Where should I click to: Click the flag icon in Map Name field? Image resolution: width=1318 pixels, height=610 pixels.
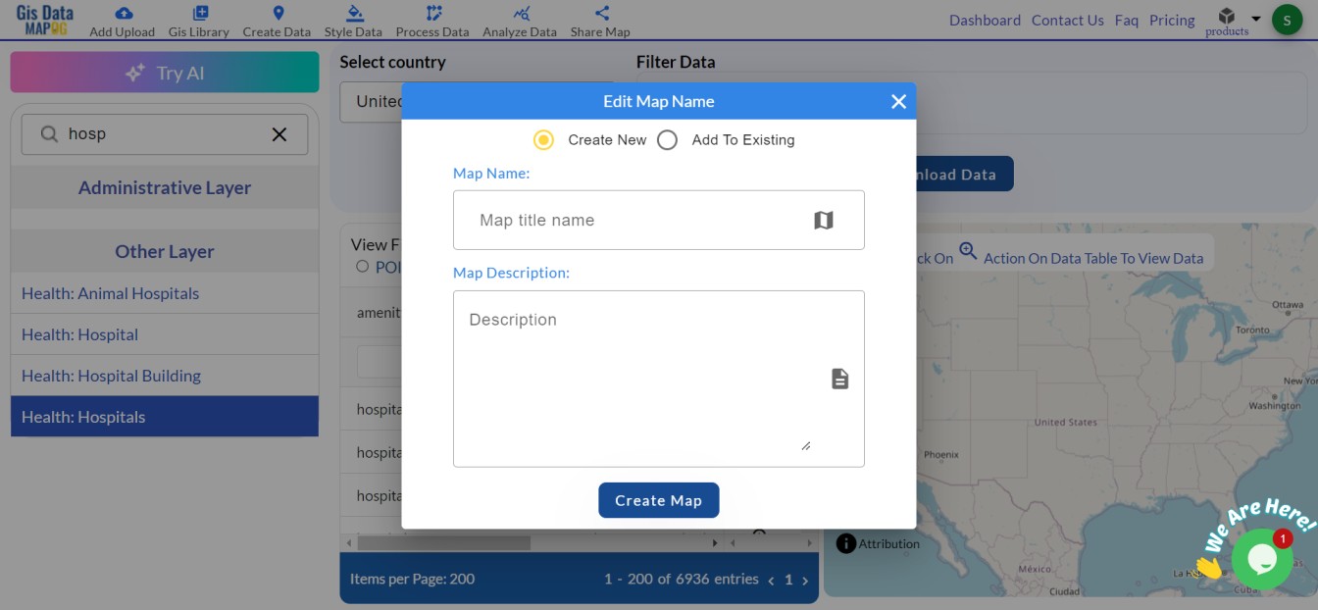pyautogui.click(x=825, y=220)
